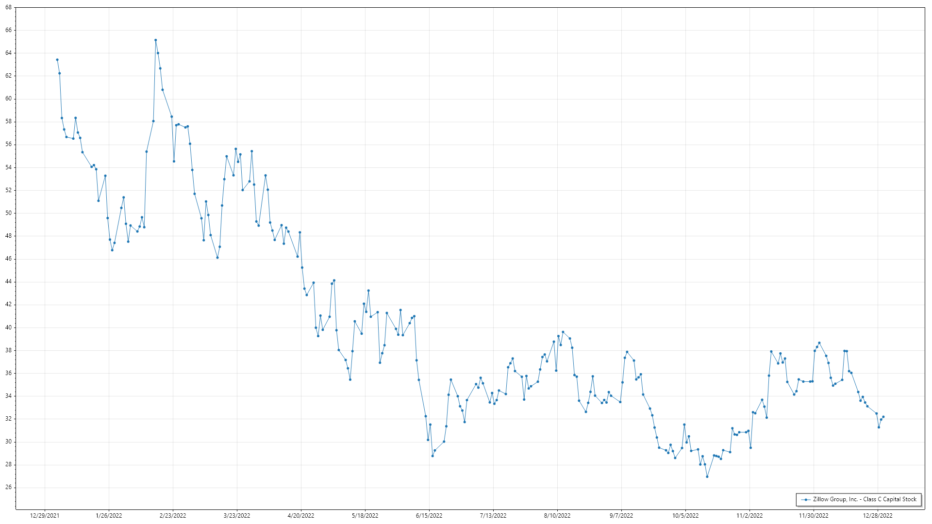Click the 26 y-axis value label
The height and width of the screenshot is (524, 932).
(x=8, y=488)
